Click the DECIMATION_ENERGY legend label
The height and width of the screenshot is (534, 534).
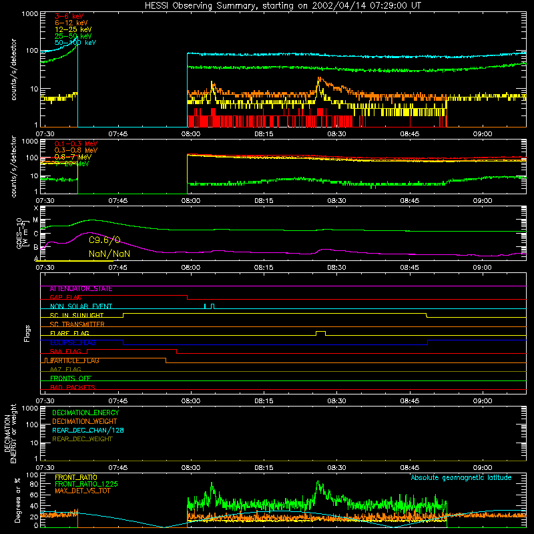pyautogui.click(x=85, y=413)
